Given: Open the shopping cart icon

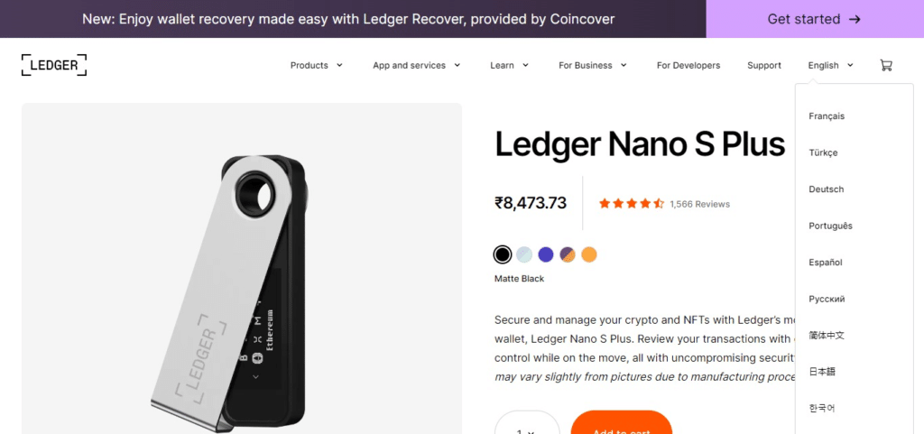Looking at the screenshot, I should pos(885,65).
